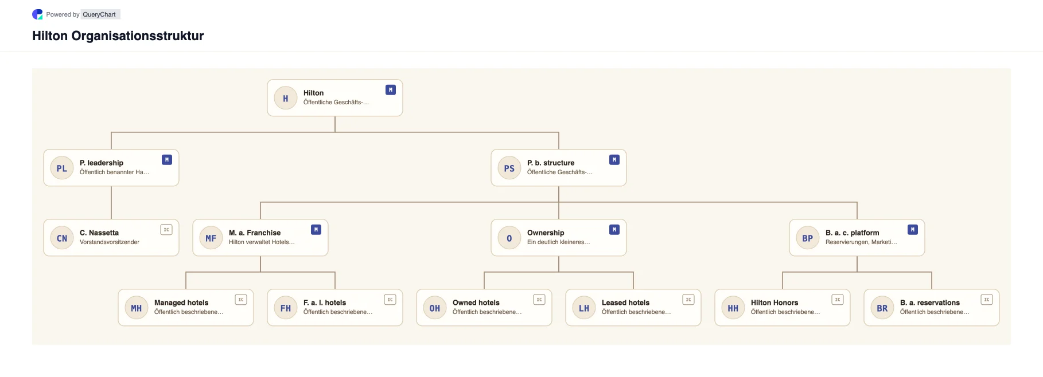Click the Hilton Organisationsstruktur title

click(118, 36)
